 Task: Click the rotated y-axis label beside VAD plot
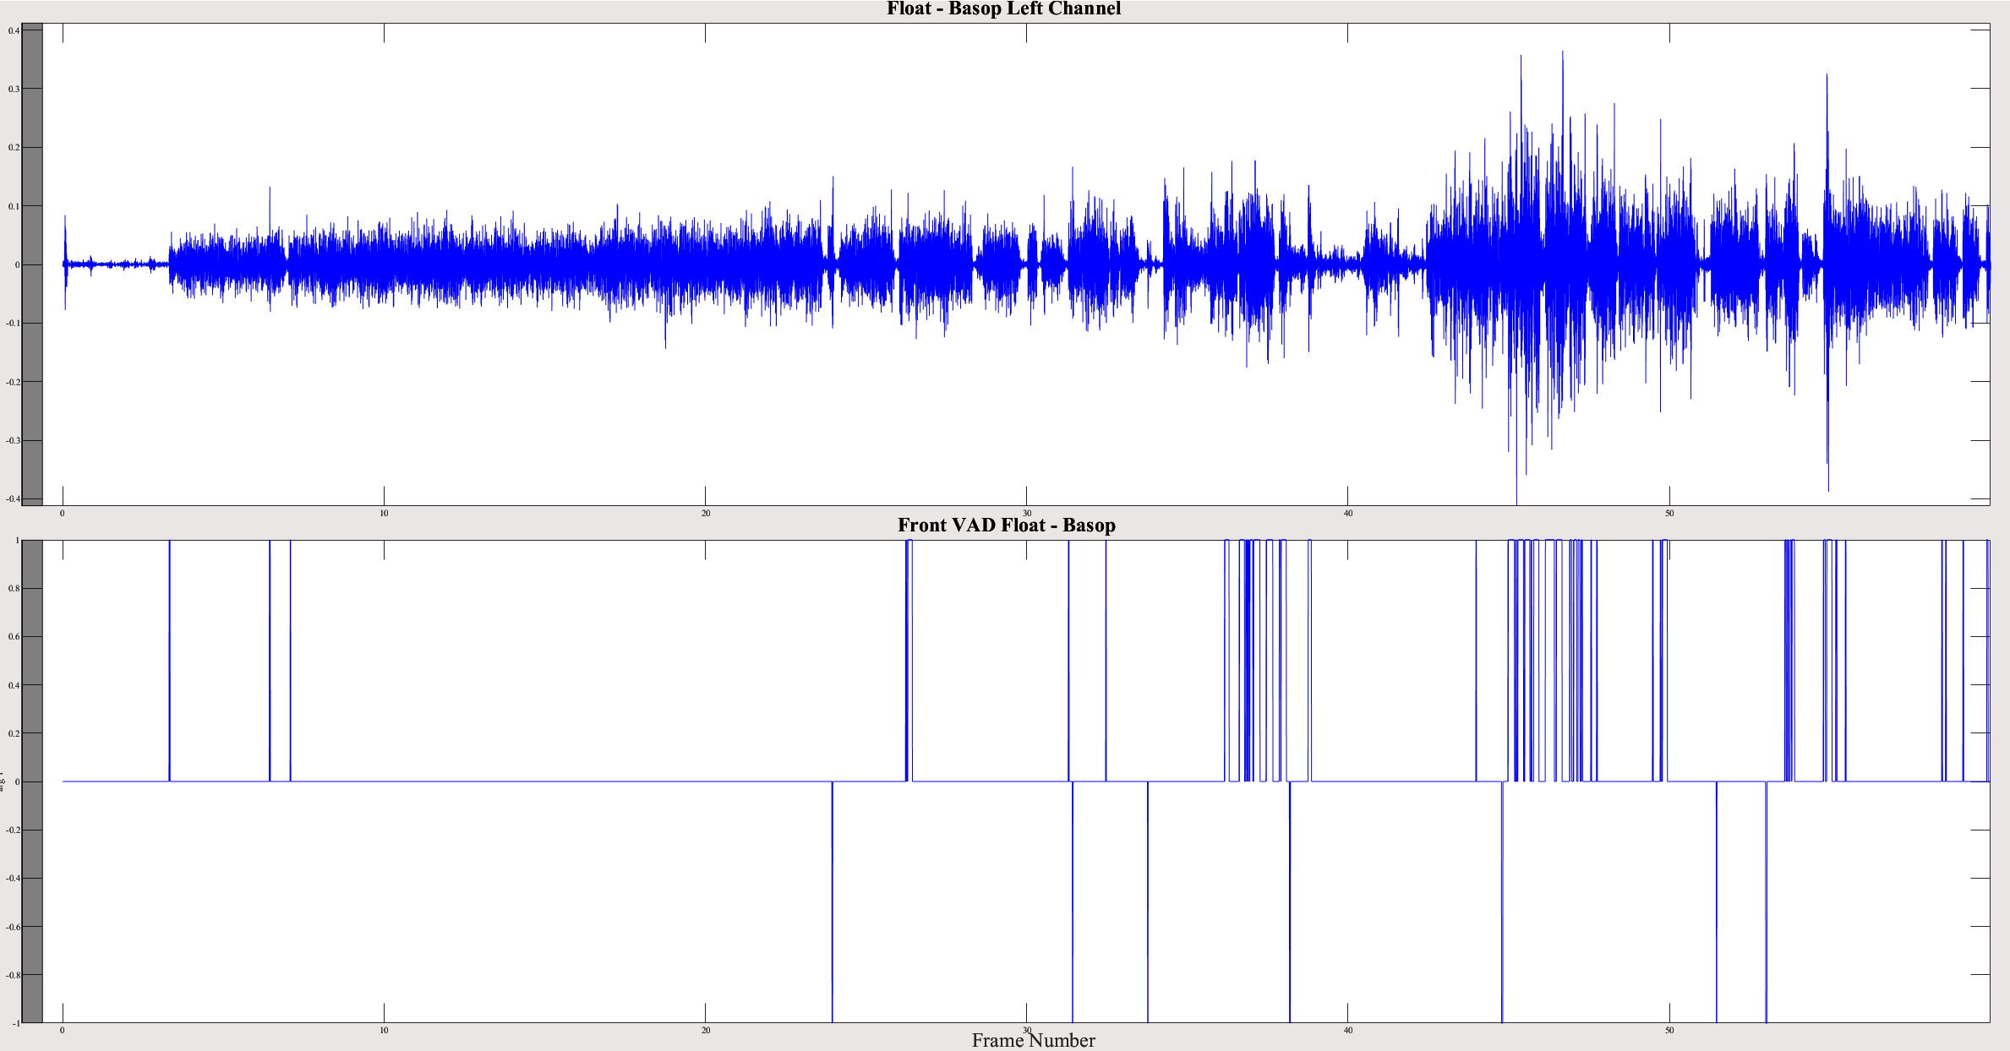3,781
